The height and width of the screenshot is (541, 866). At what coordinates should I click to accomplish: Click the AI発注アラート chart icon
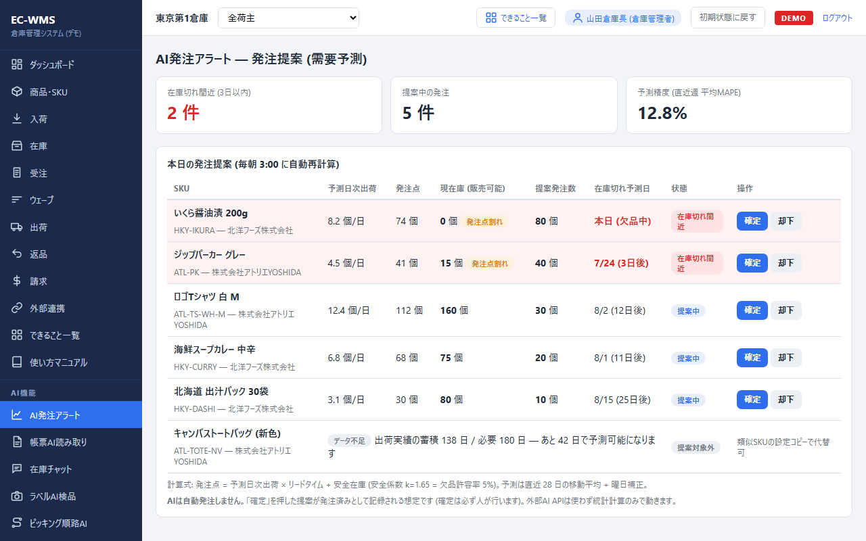click(x=17, y=415)
